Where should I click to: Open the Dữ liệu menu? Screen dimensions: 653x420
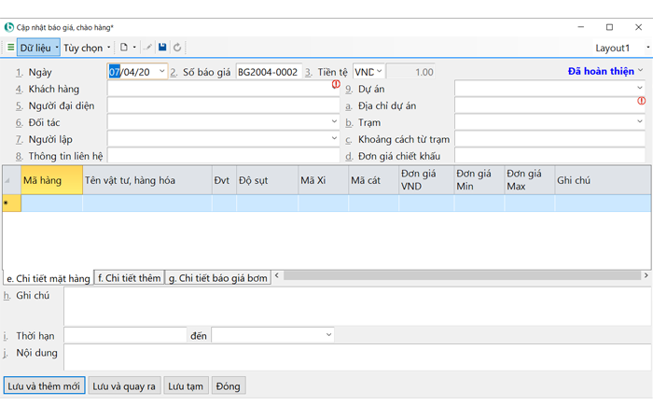tap(37, 48)
